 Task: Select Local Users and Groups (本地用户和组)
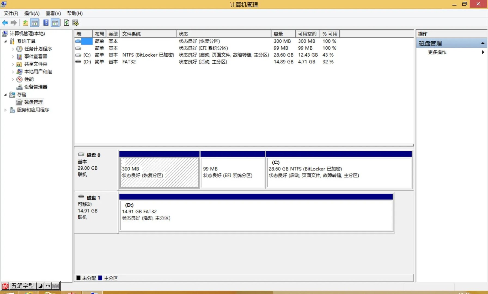[x=38, y=72]
